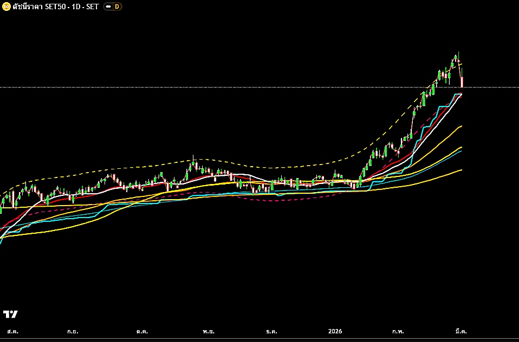Image resolution: width=519 pixels, height=342 pixels.
Task: Click the ธ.ค. label on time axis
Action: pyautogui.click(x=272, y=331)
